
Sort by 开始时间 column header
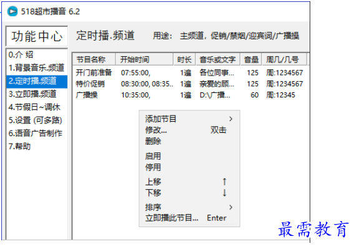(x=144, y=59)
